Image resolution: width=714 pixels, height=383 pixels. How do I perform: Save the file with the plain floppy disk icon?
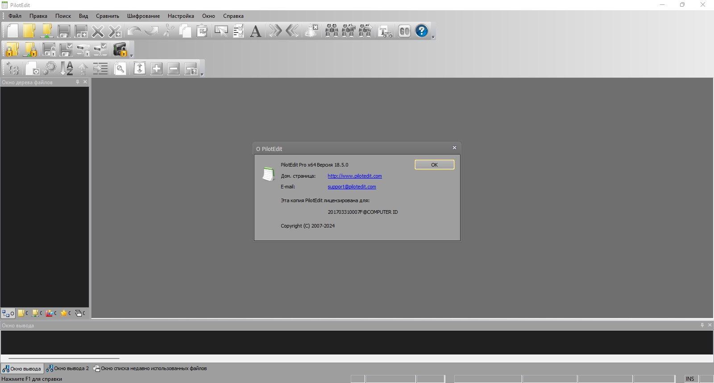(64, 31)
